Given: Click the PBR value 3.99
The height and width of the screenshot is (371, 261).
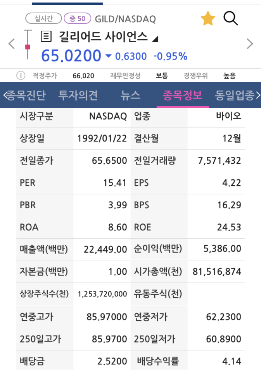Looking at the screenshot, I should (118, 205).
